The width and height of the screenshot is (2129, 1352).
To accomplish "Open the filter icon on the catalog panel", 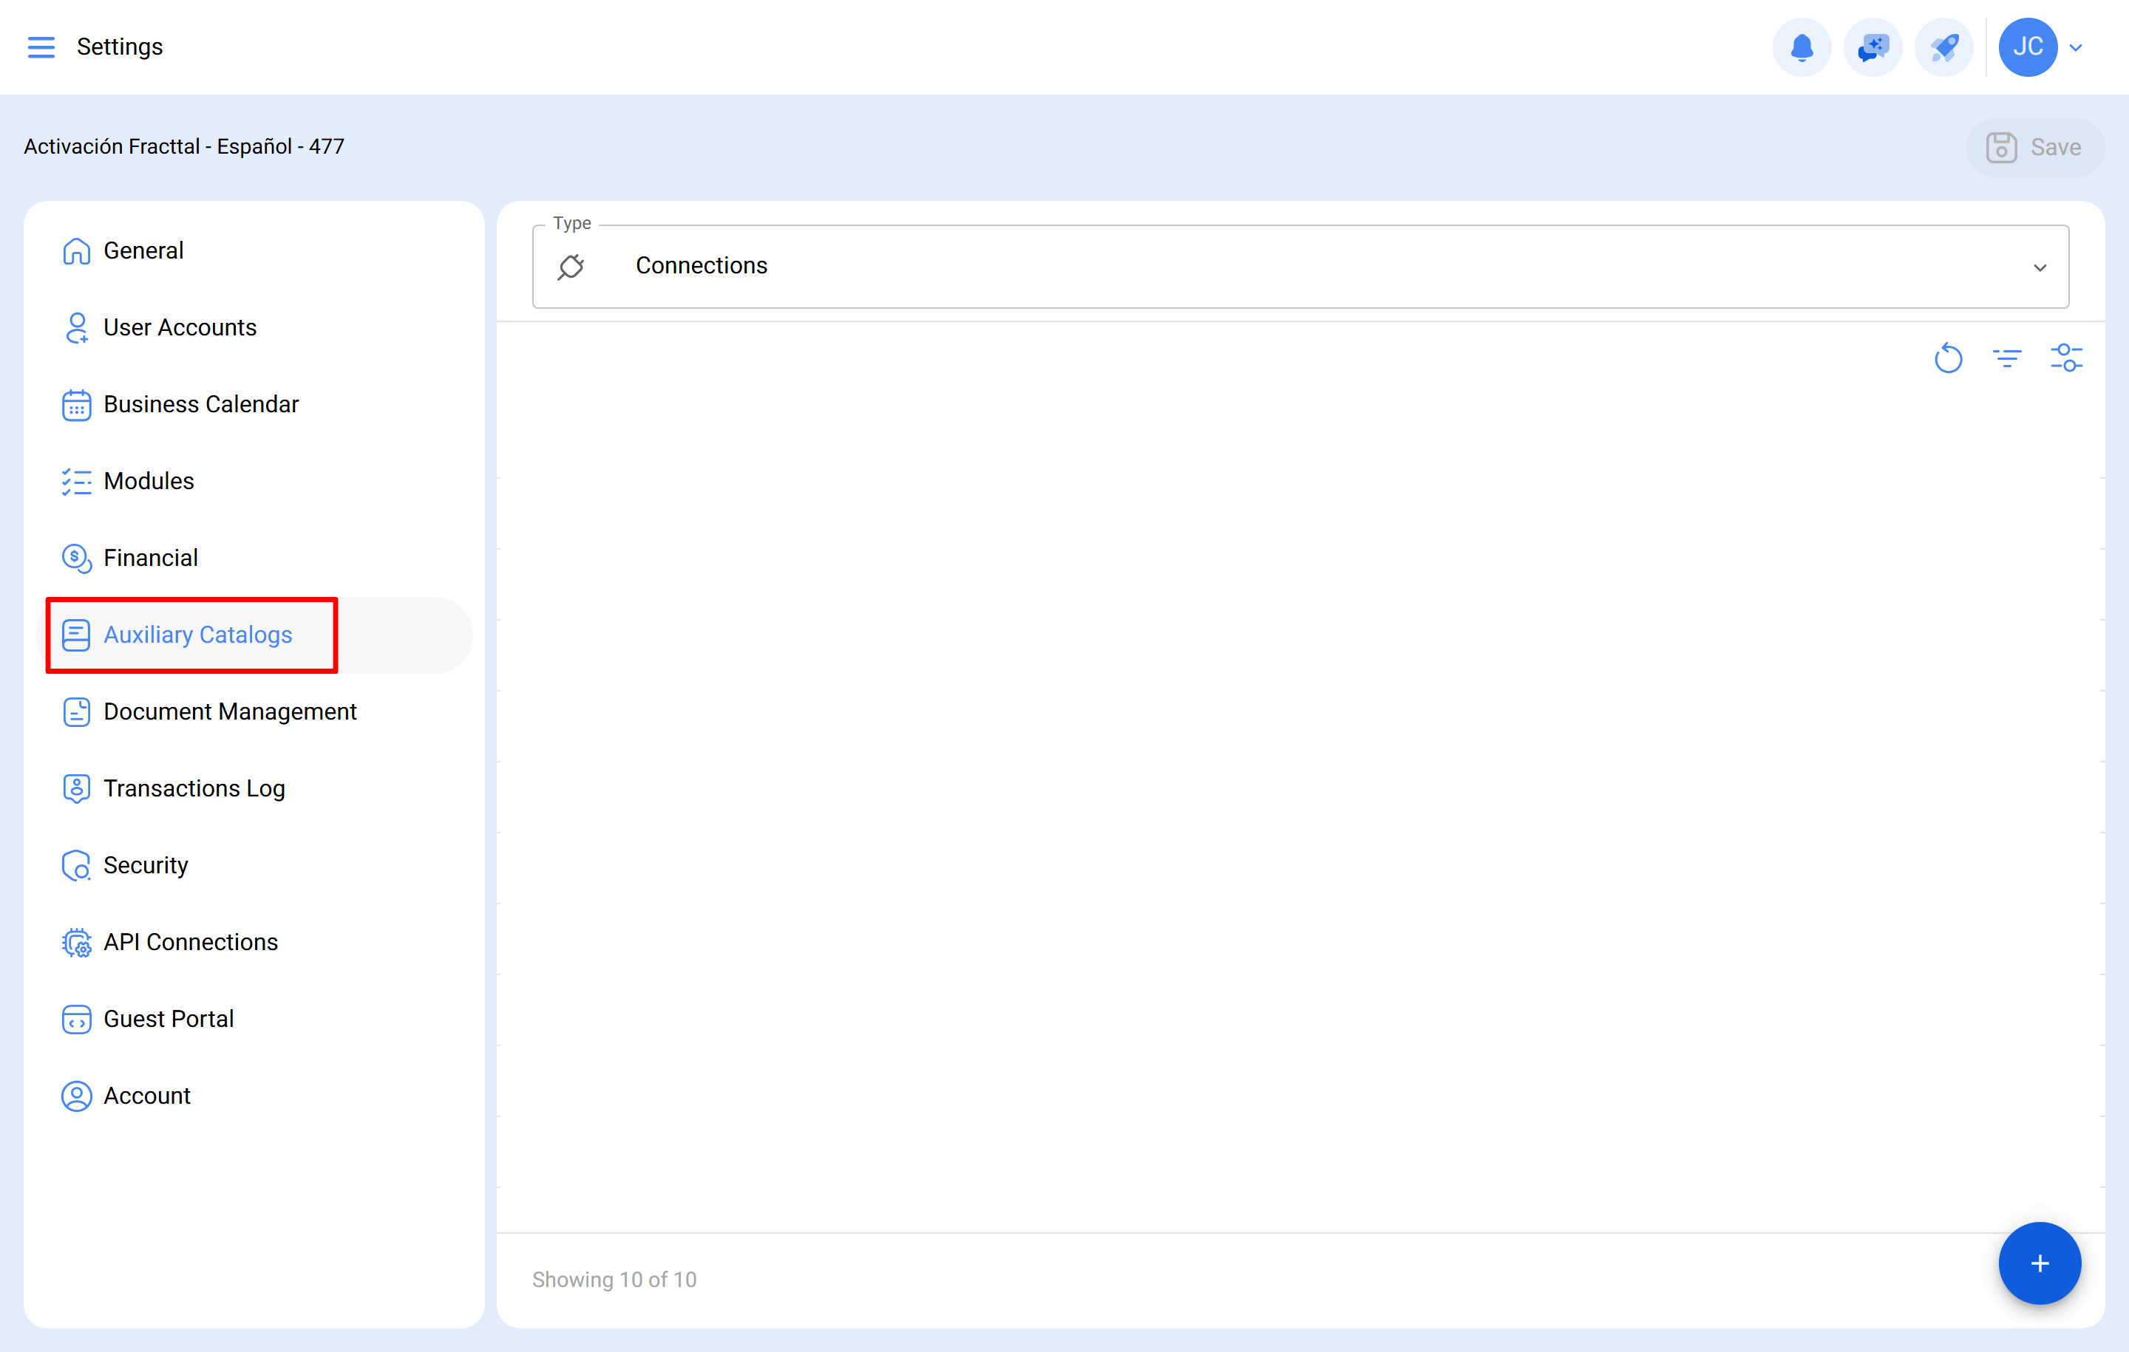I will coord(2007,358).
